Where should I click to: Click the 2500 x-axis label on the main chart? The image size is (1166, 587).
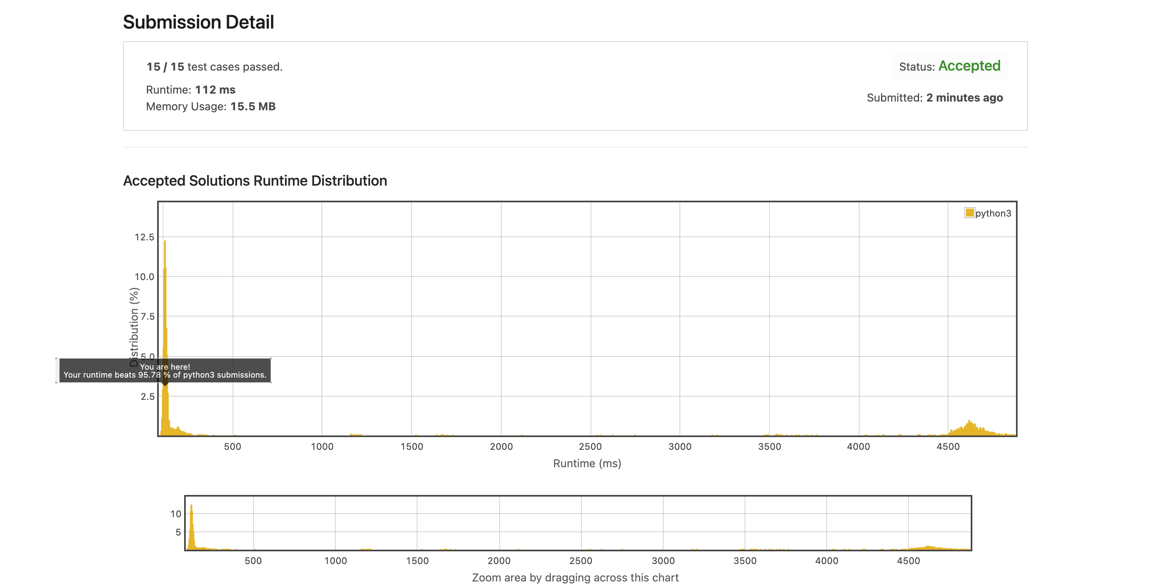(590, 446)
